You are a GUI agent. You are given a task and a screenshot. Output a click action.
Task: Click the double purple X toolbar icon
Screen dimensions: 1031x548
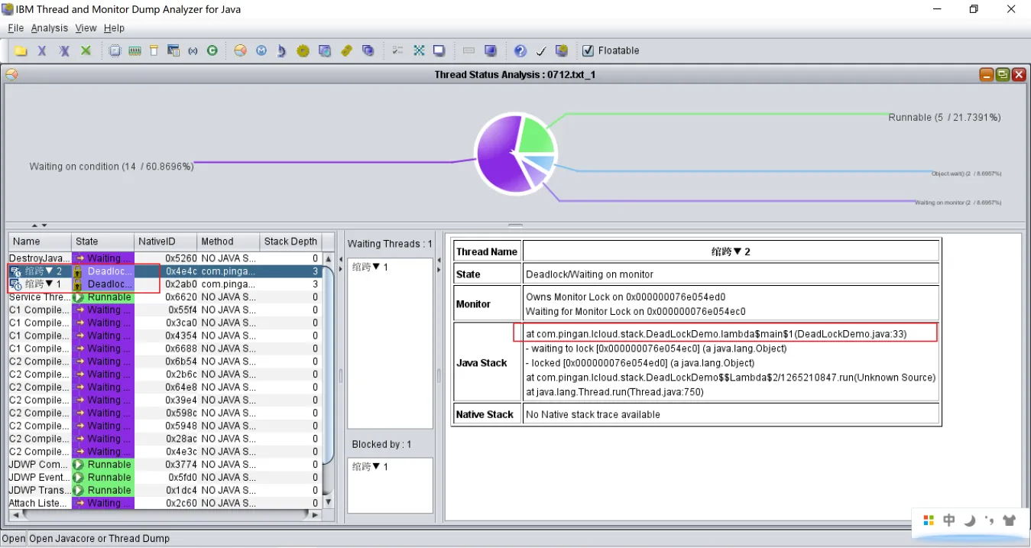pos(64,50)
